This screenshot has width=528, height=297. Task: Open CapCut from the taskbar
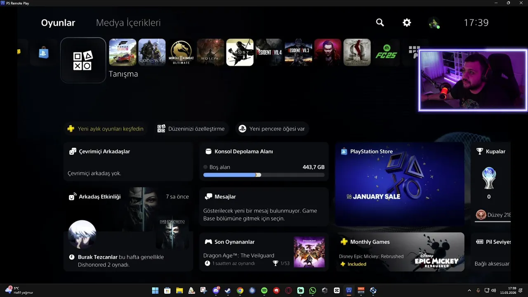(x=337, y=290)
